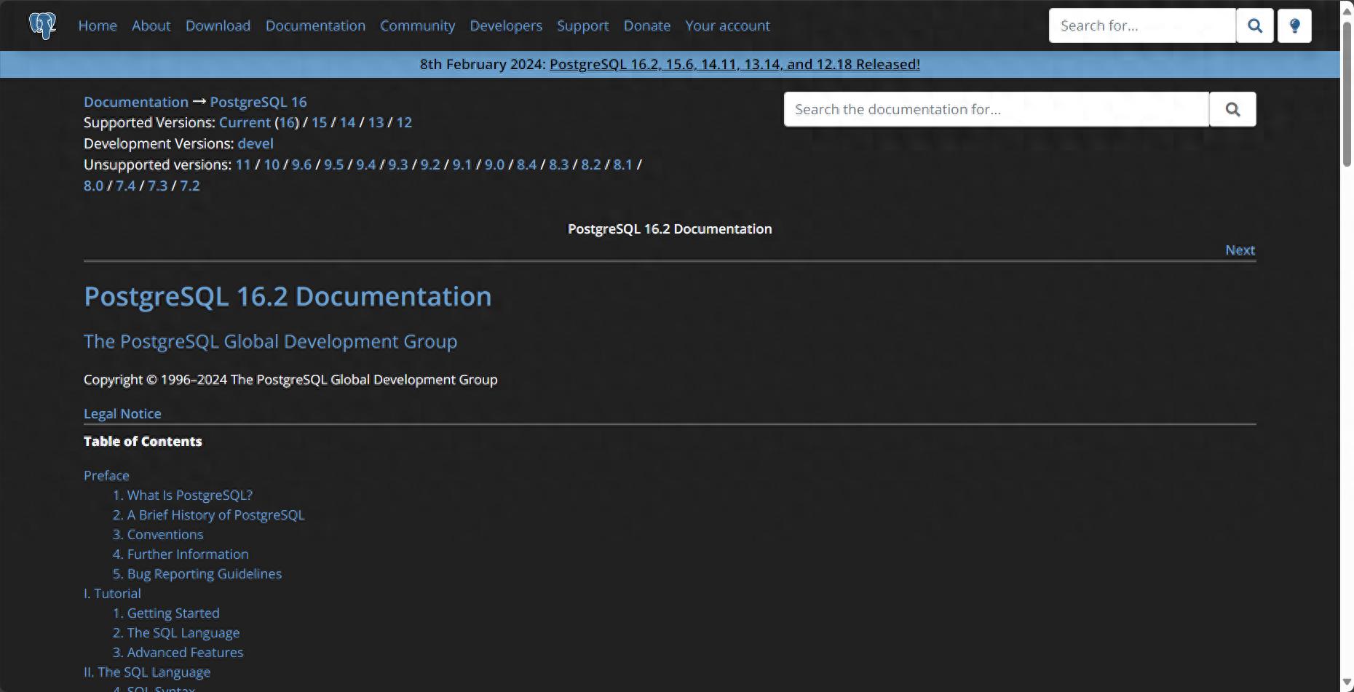Open the 'I. Tutorial' part link
The height and width of the screenshot is (692, 1354).
112,593
